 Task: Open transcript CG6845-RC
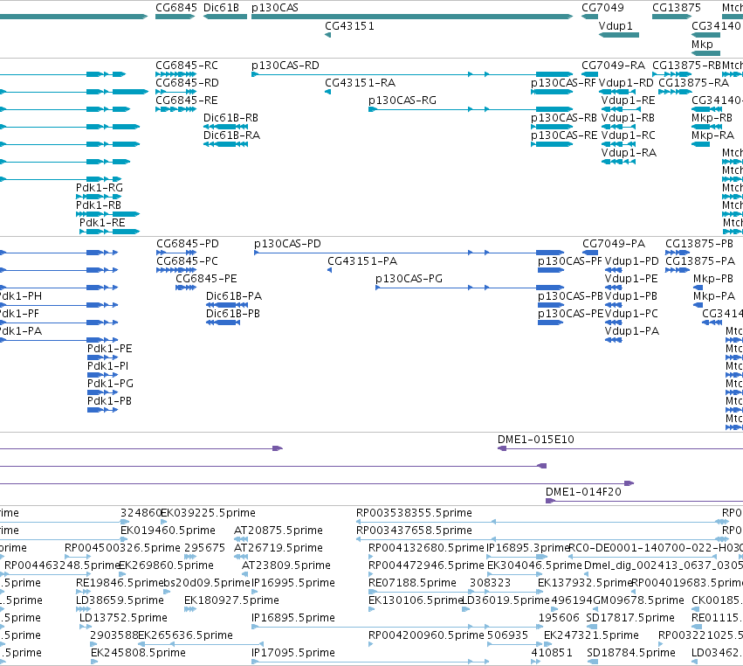(175, 74)
